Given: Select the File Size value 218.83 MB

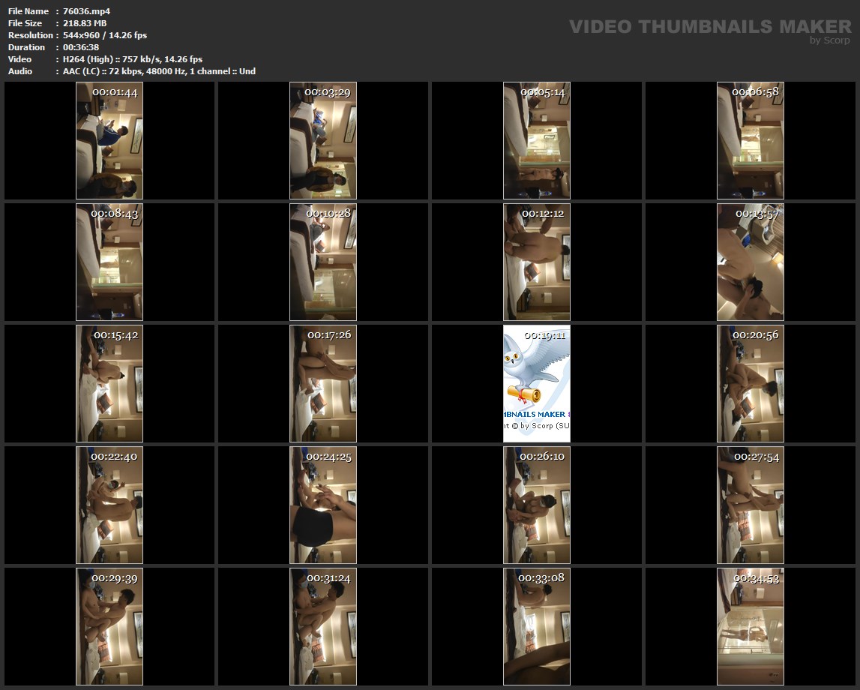Looking at the screenshot, I should [85, 23].
